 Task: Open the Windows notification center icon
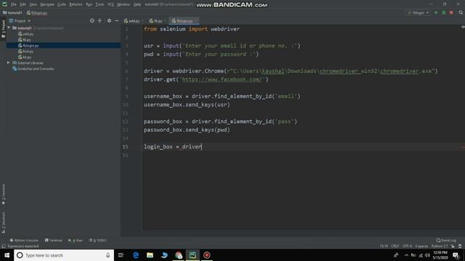coord(456,255)
